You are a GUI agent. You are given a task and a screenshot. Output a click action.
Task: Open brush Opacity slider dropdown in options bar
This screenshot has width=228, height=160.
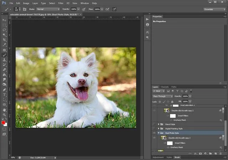click(x=78, y=9)
